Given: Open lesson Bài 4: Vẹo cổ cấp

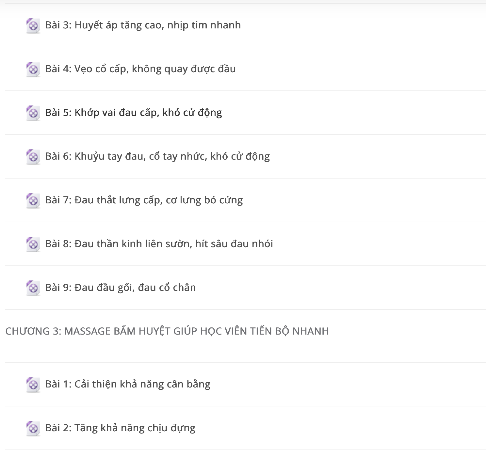Looking at the screenshot, I should pos(140,69).
